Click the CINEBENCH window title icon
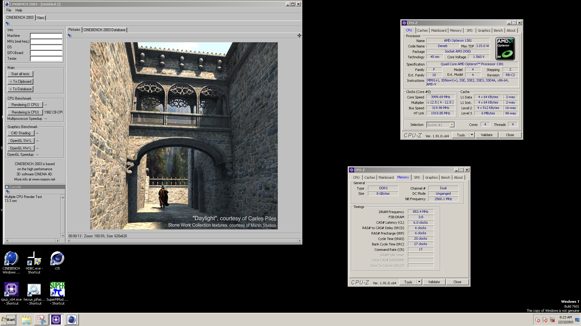This screenshot has height=326, width=581. pyautogui.click(x=7, y=4)
